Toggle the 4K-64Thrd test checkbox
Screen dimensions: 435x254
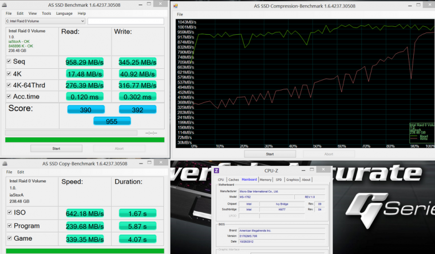click(x=9, y=85)
